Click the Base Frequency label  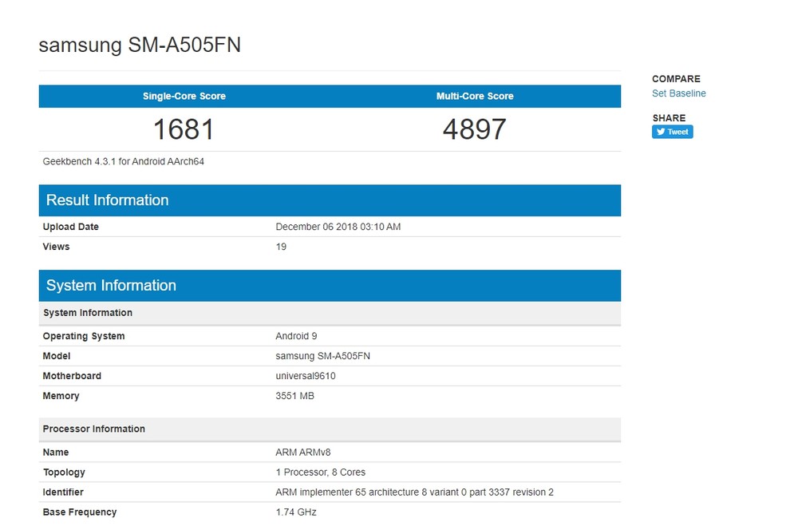79,512
